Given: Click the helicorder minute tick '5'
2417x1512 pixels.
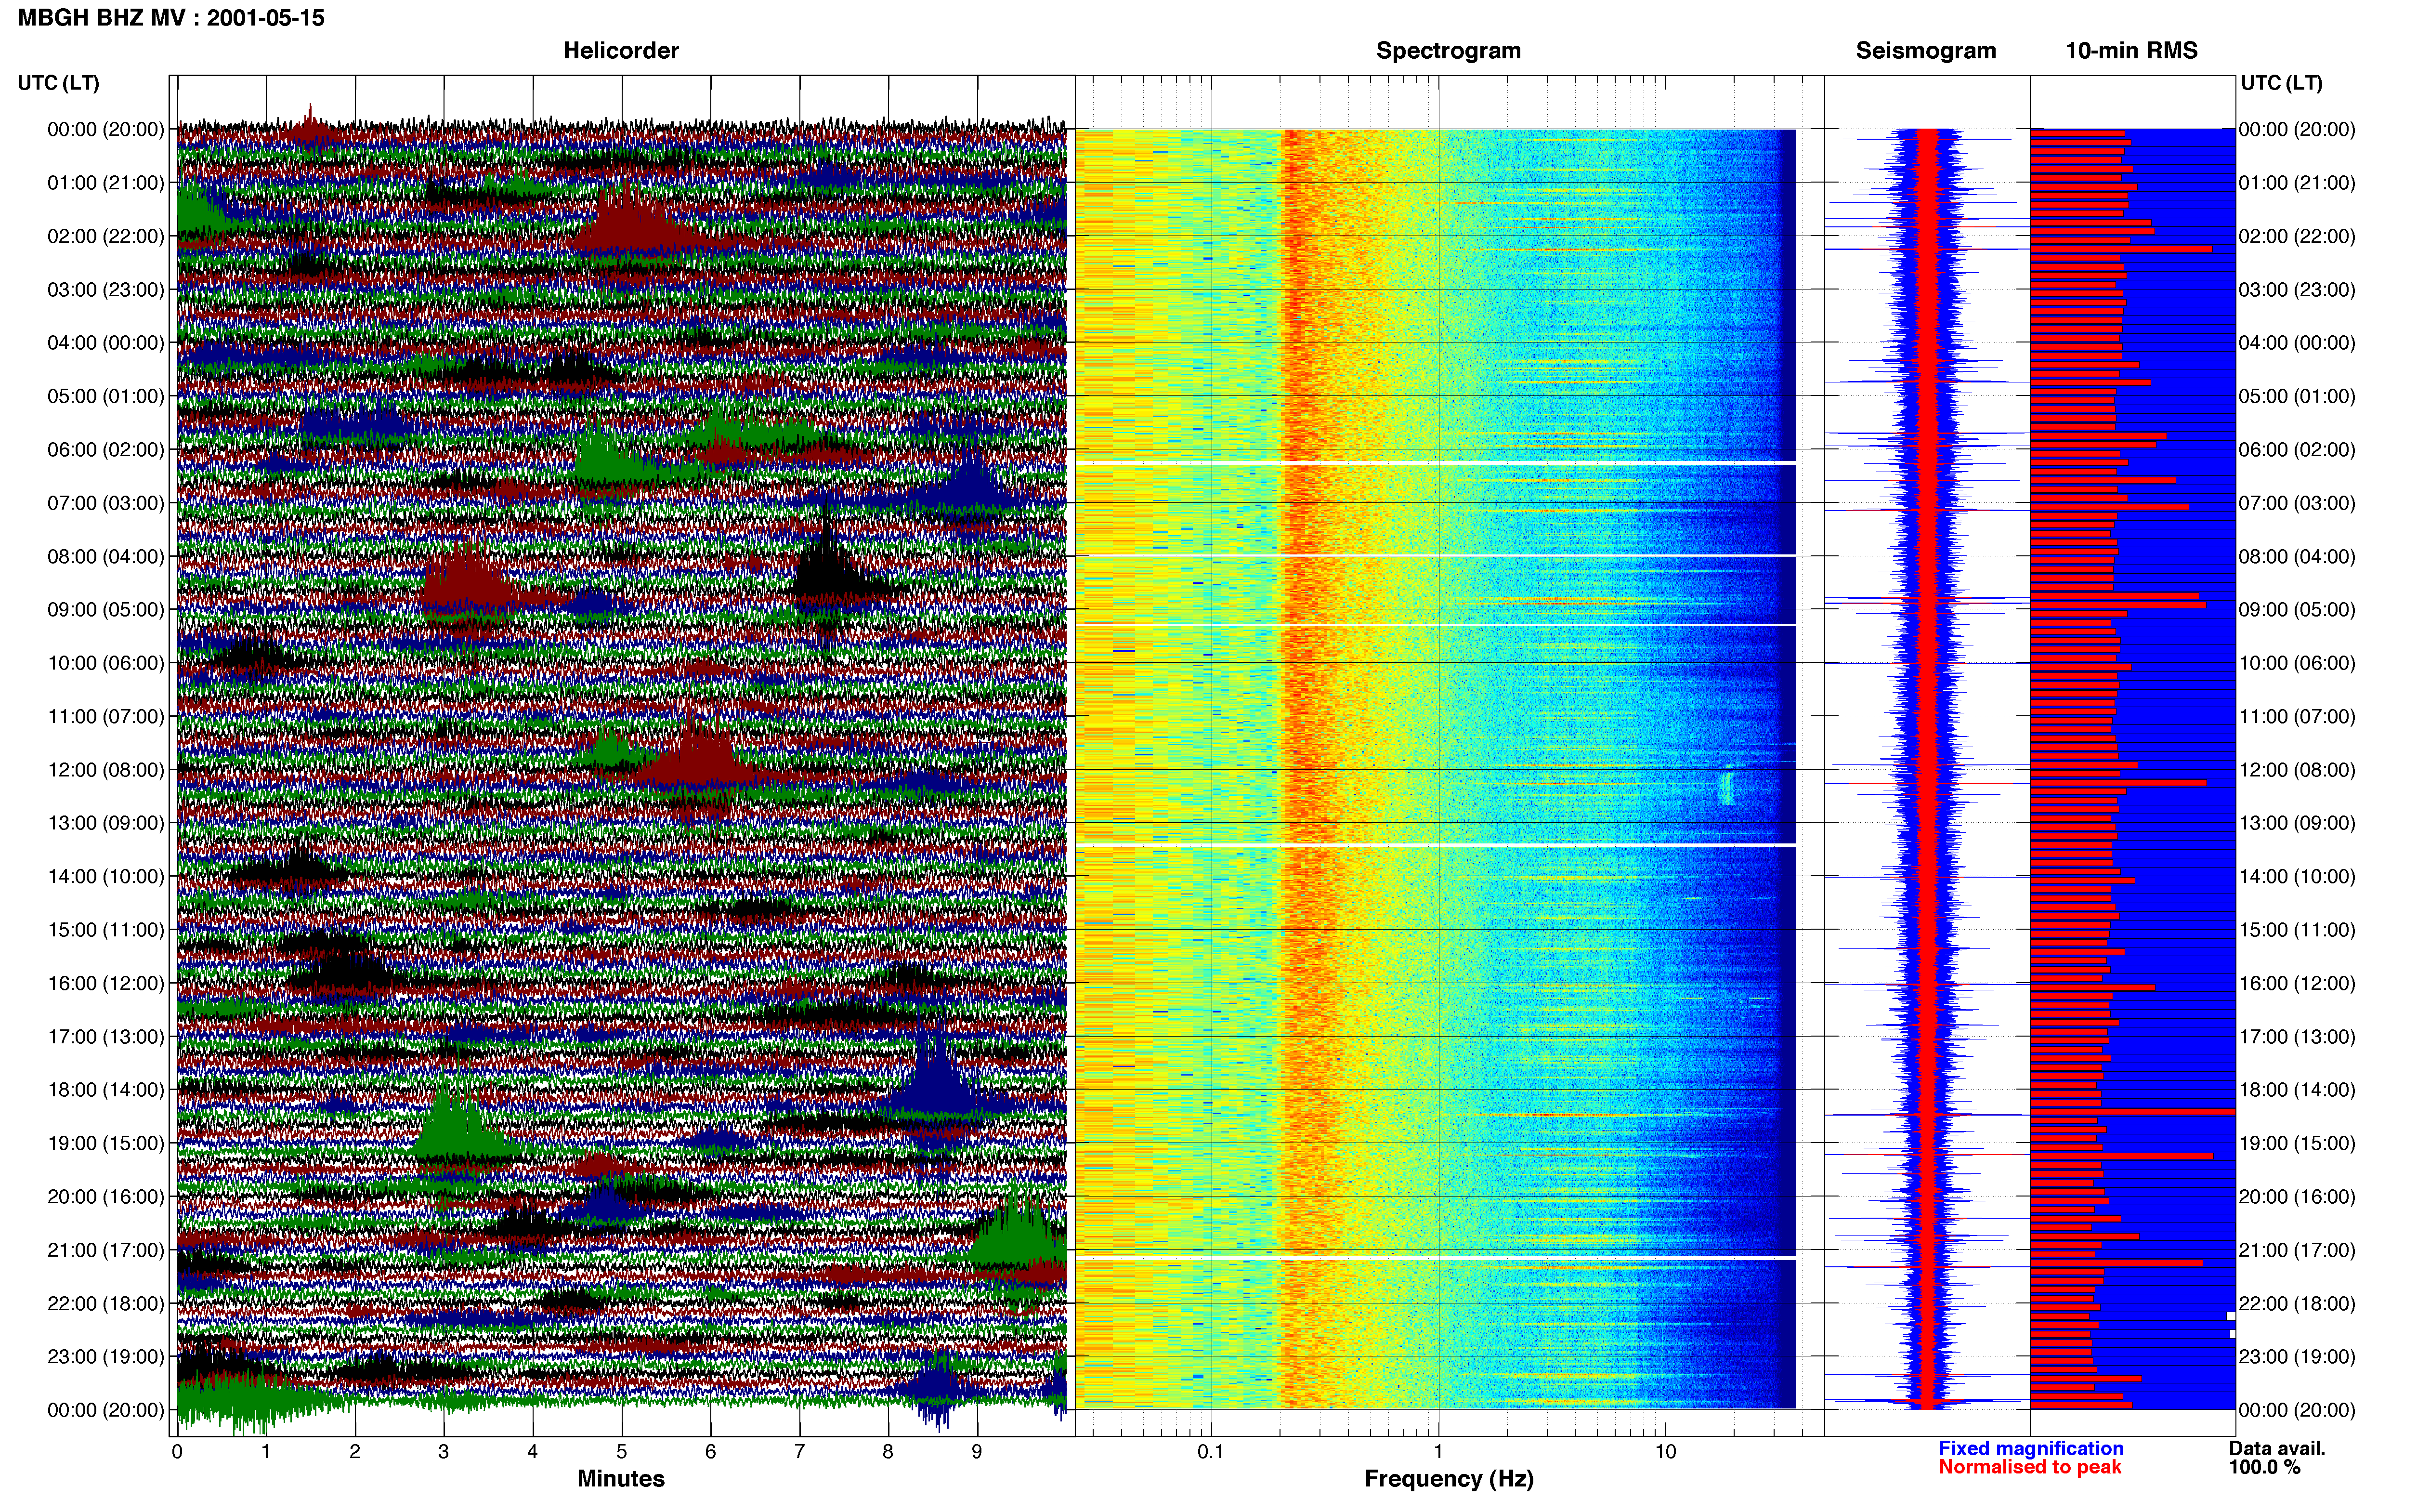Looking at the screenshot, I should pyautogui.click(x=622, y=1452).
